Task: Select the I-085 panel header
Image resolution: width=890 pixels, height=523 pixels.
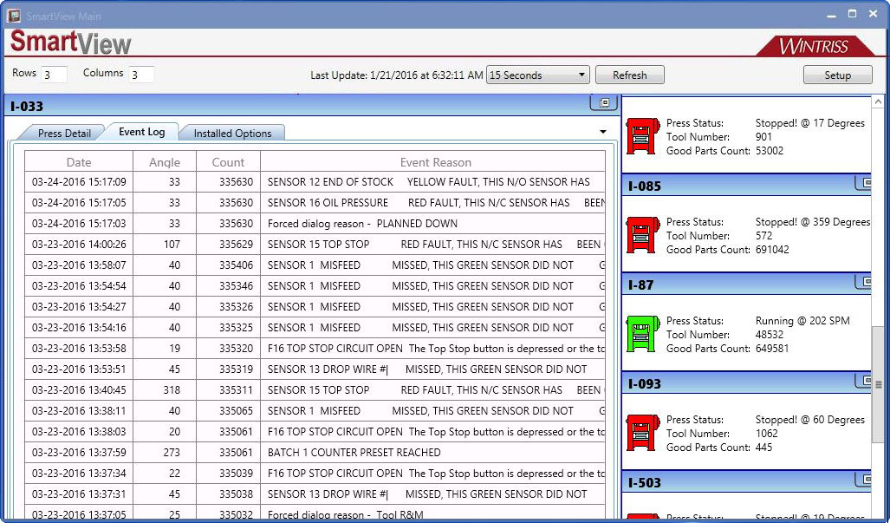Action: point(746,185)
